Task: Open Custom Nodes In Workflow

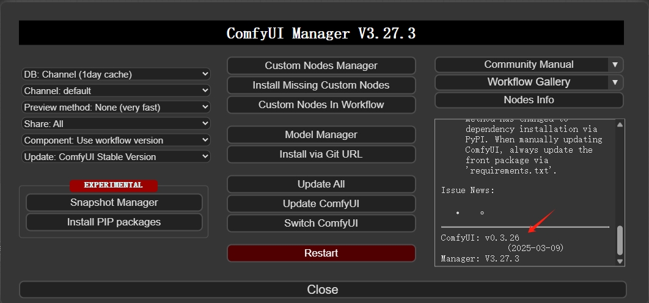Action: 321,104
